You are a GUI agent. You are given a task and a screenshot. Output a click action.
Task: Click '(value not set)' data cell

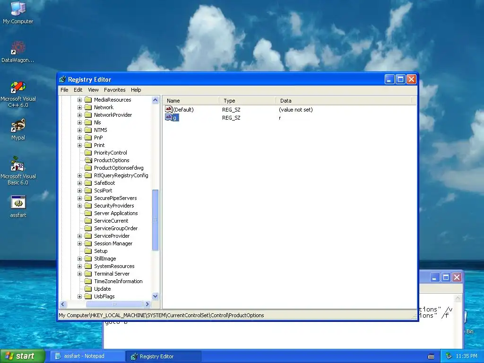(x=296, y=110)
